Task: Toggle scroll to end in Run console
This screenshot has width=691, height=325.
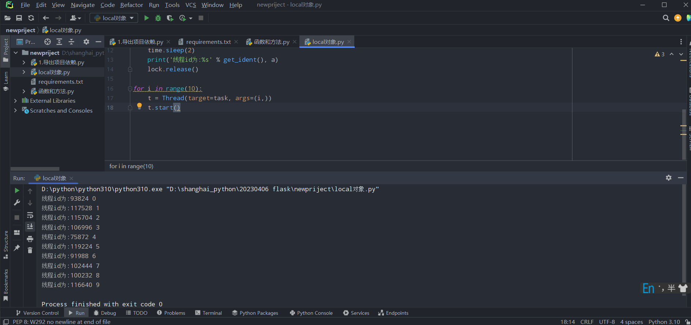Action: [30, 227]
